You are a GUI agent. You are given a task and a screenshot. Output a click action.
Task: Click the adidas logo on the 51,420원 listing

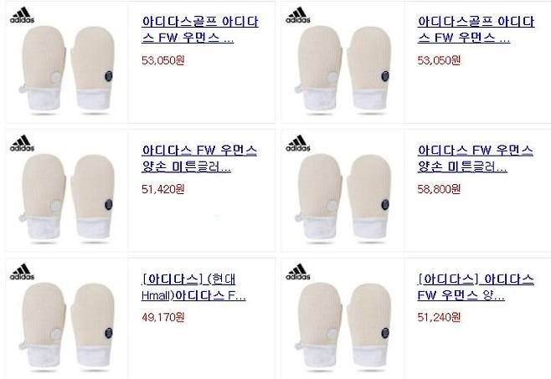pos(22,143)
